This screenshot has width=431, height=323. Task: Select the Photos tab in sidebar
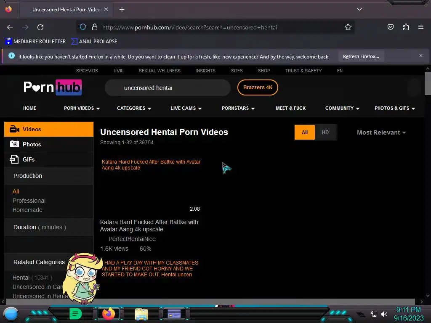(49, 144)
